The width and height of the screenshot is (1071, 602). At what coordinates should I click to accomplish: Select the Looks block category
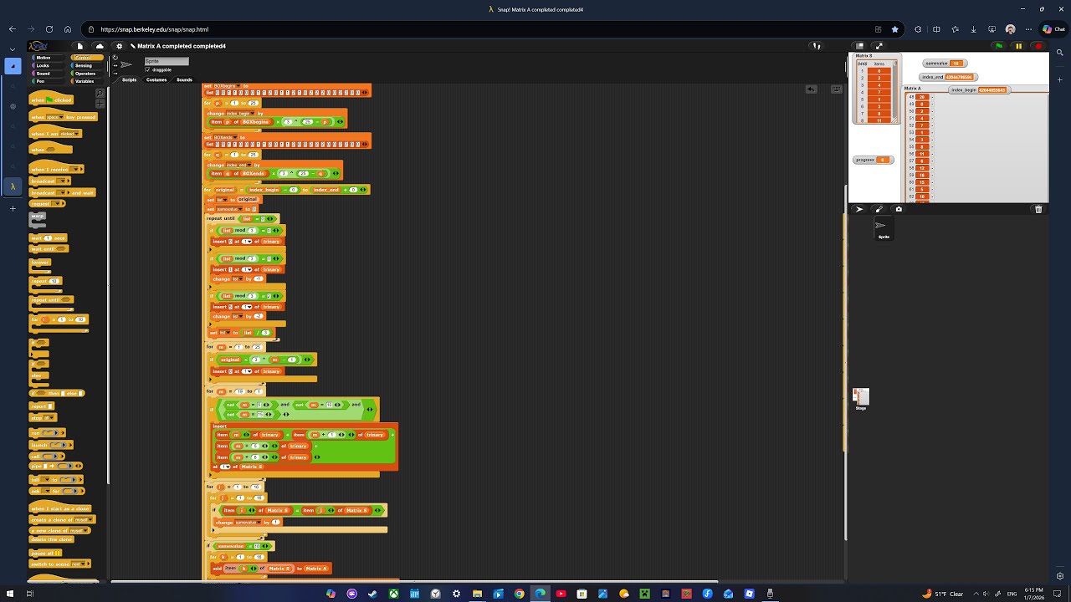(48, 65)
